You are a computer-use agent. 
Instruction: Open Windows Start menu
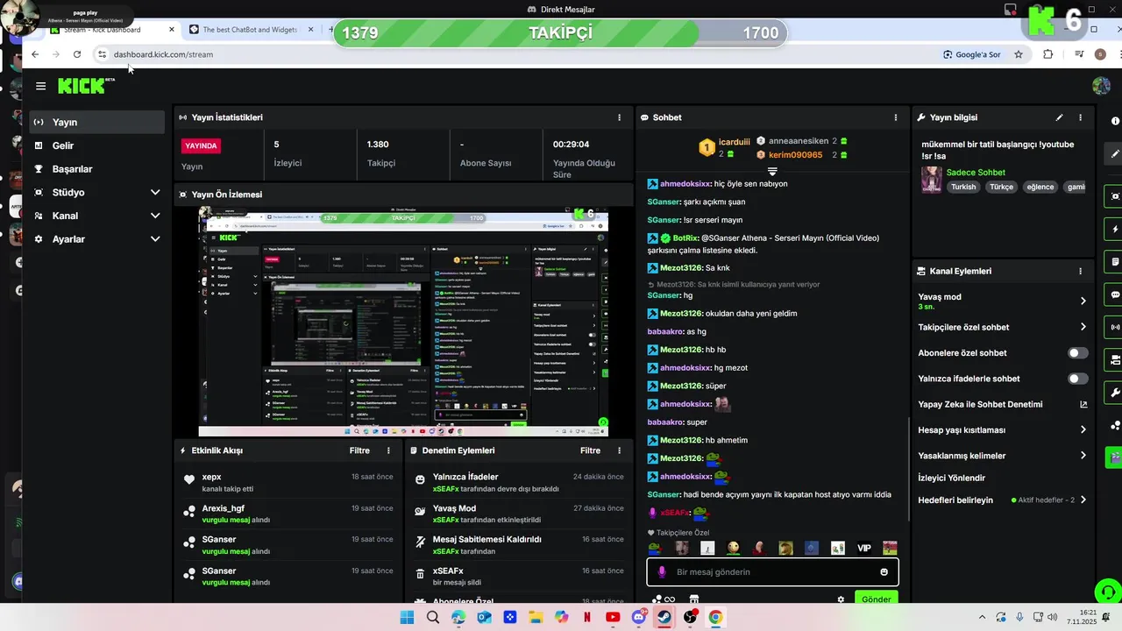tap(407, 618)
